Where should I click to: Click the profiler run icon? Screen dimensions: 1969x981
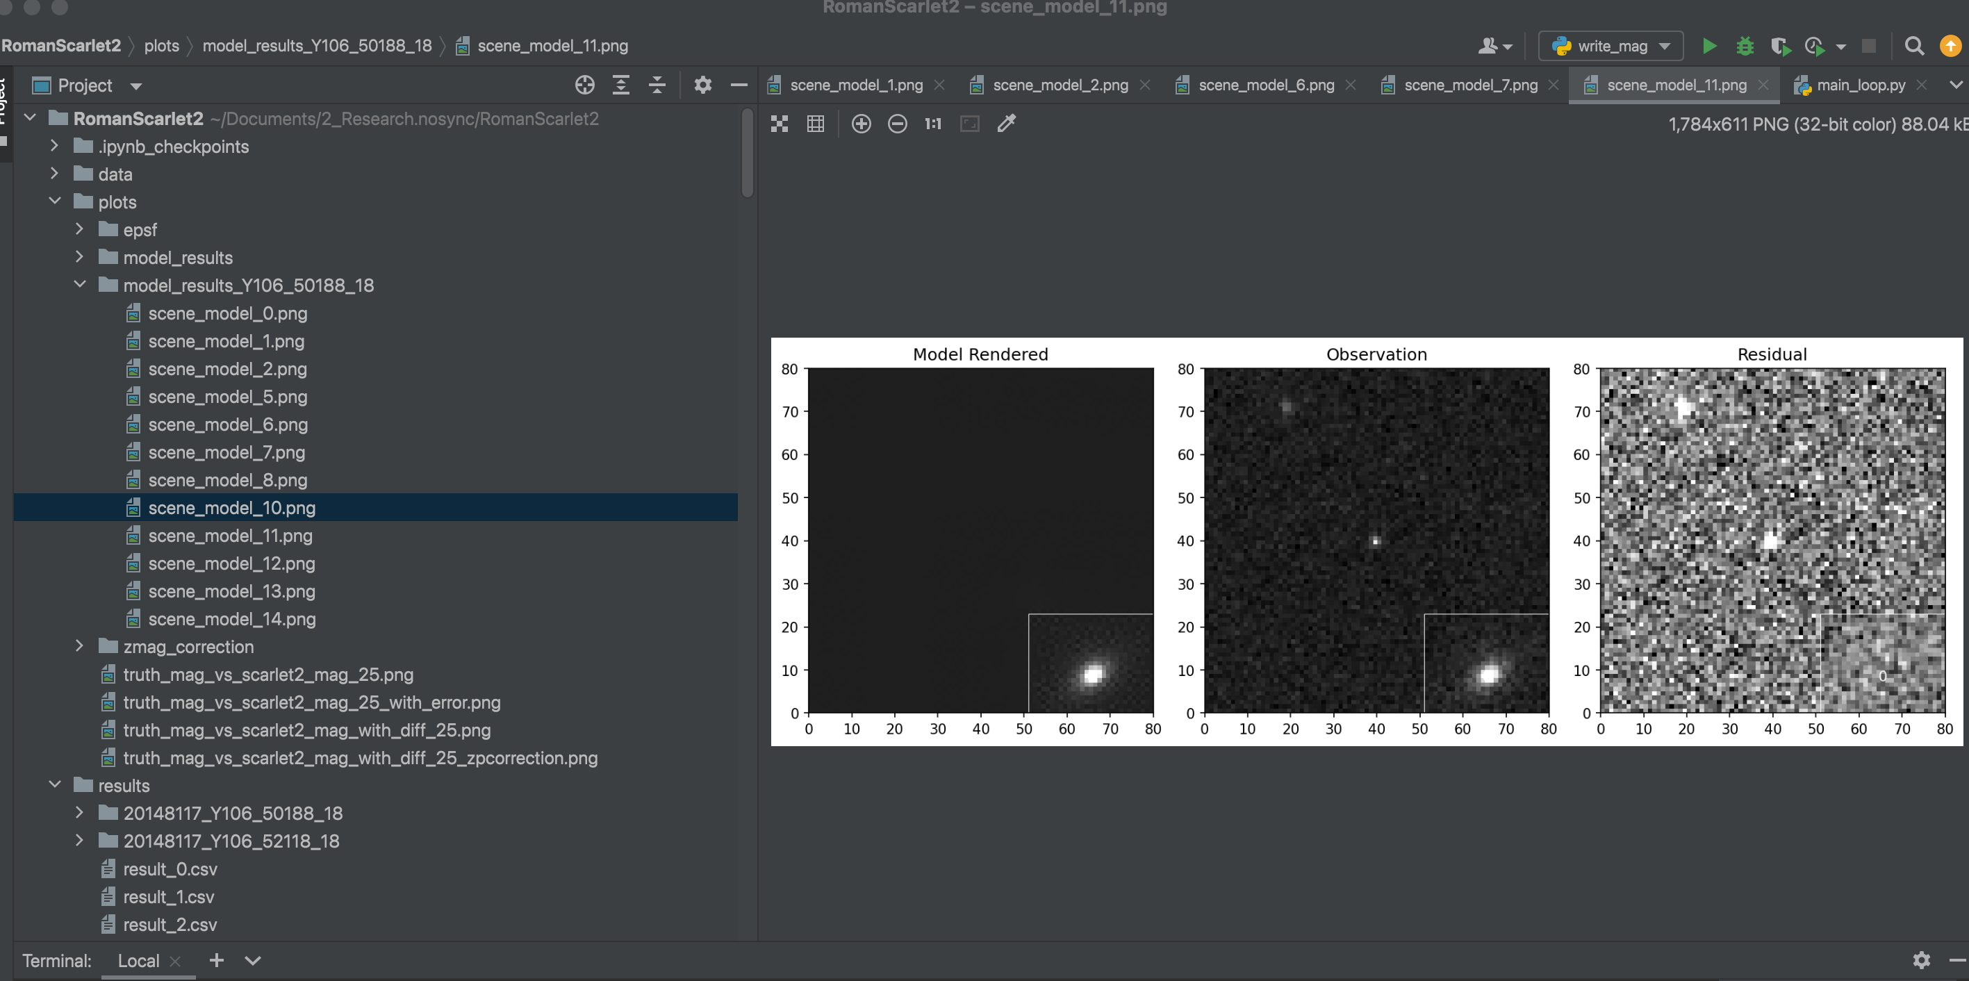(x=1815, y=46)
